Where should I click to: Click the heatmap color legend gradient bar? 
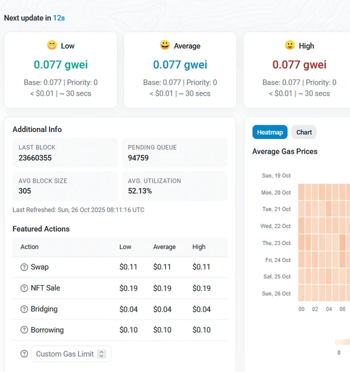(x=343, y=342)
